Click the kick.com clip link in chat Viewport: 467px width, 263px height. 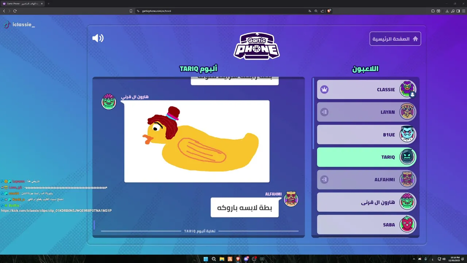(x=56, y=211)
